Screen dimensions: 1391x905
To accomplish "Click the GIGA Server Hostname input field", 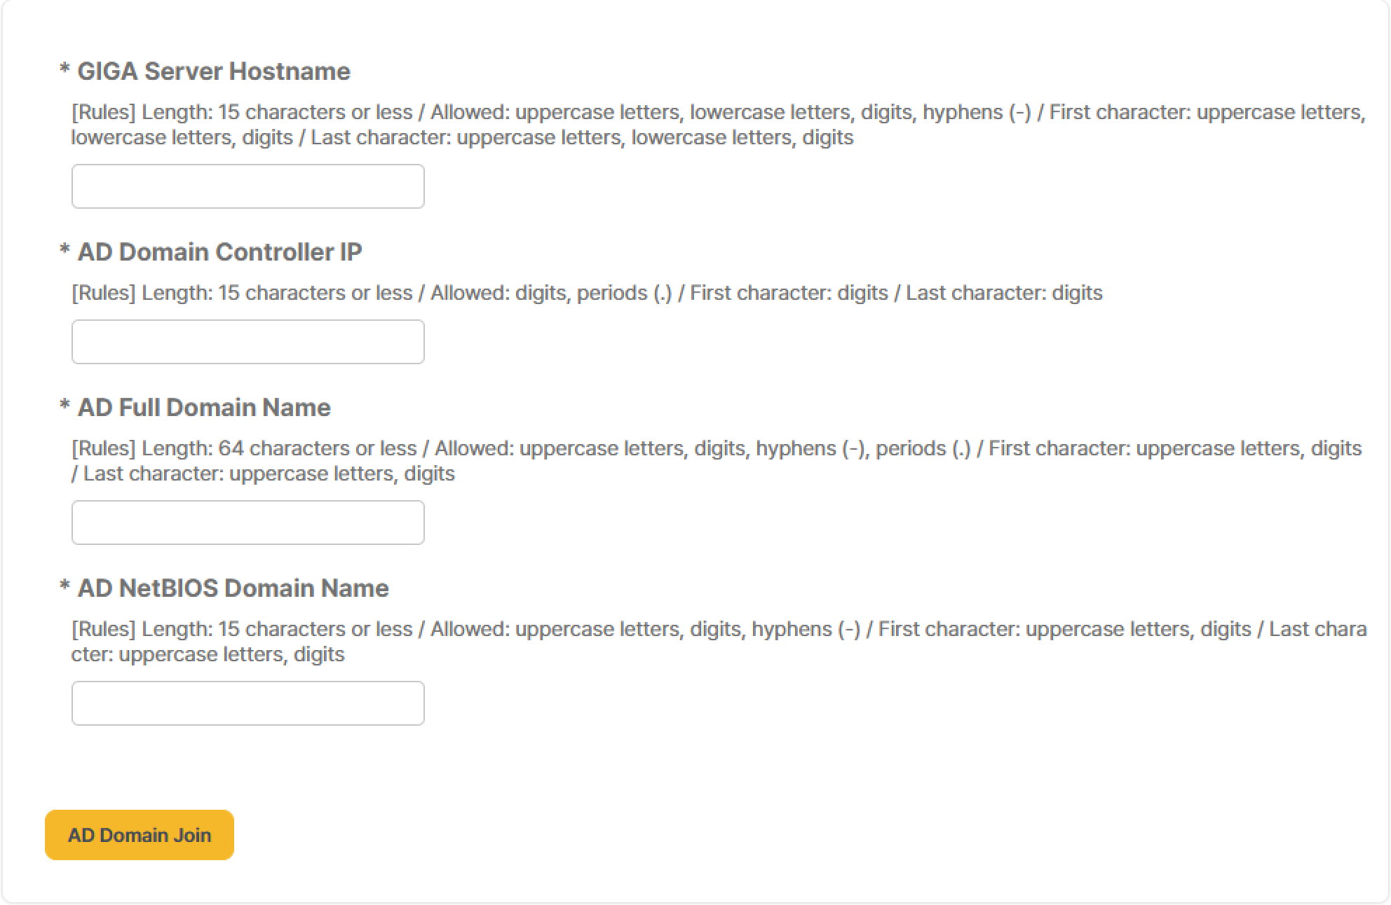I will 247,186.
